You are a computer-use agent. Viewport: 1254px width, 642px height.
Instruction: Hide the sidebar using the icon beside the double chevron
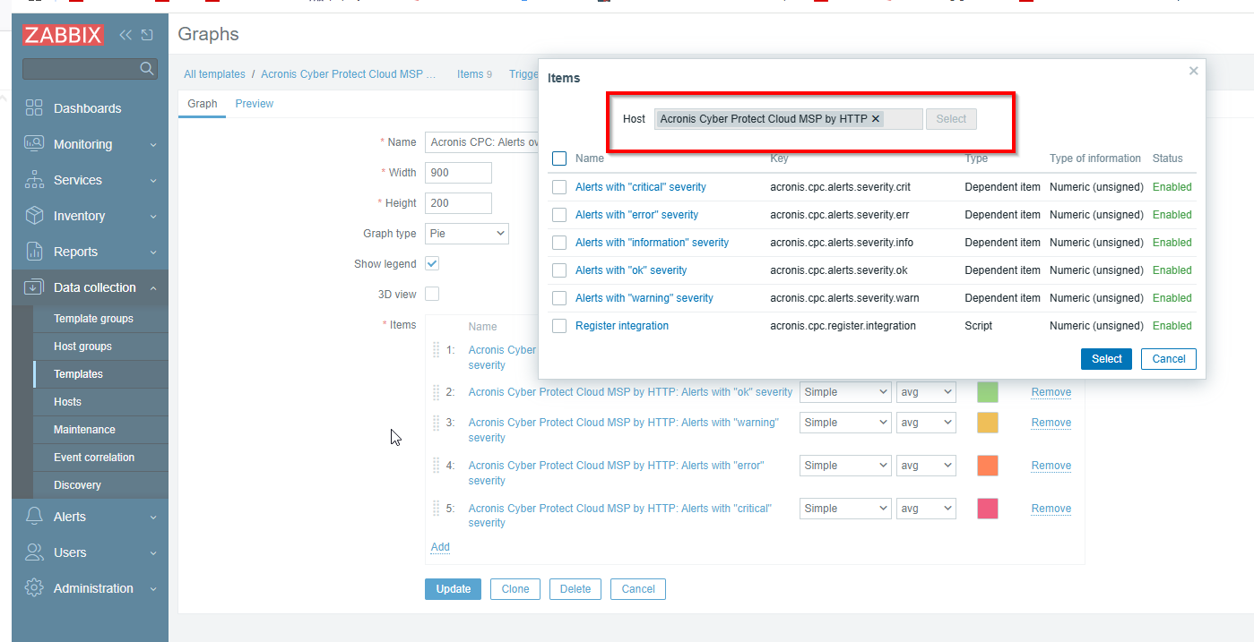pos(147,35)
